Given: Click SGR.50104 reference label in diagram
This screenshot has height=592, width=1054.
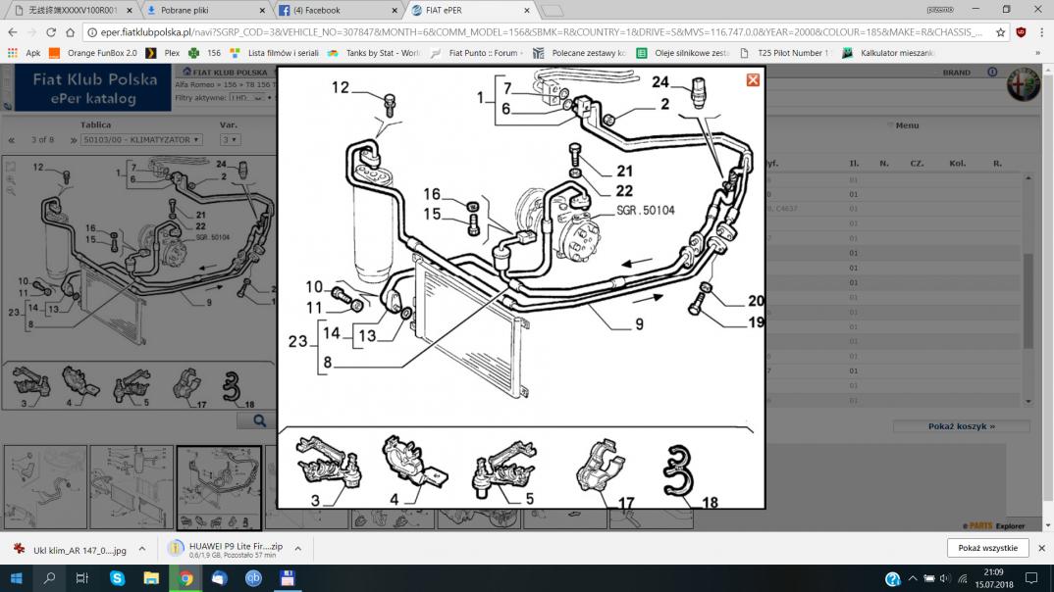Looking at the screenshot, I should (x=646, y=210).
